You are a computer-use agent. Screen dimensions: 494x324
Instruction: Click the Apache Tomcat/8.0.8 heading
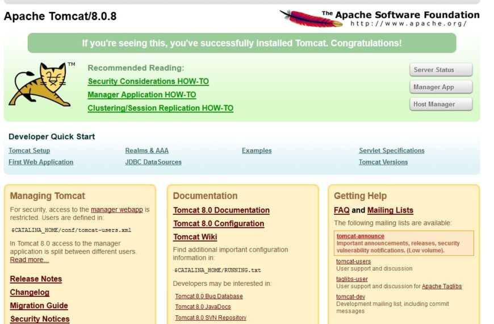point(60,16)
